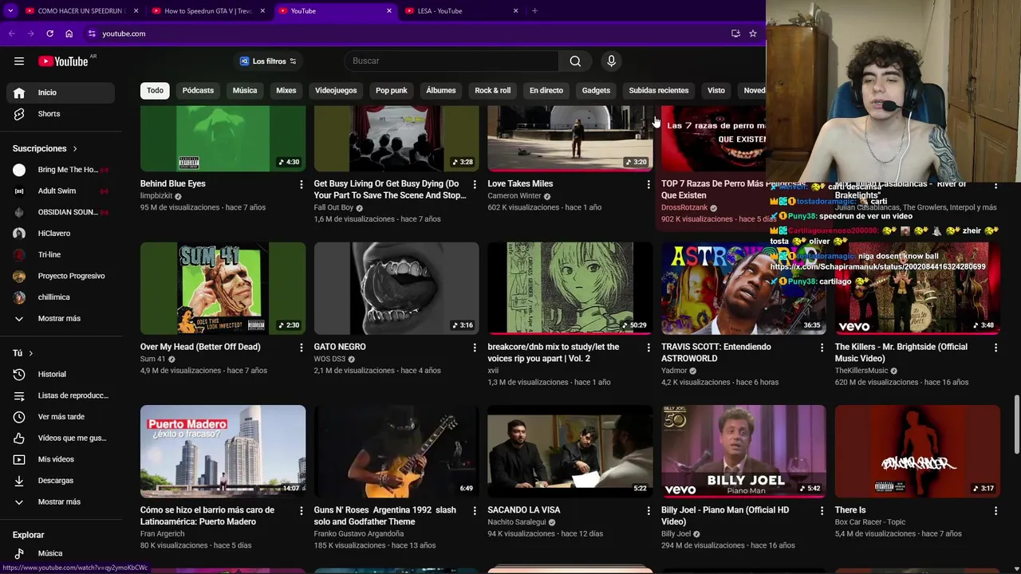Open TRAVIS SCOTT ASTROWORLD video title
Screen dimensions: 1021x574
pos(716,353)
